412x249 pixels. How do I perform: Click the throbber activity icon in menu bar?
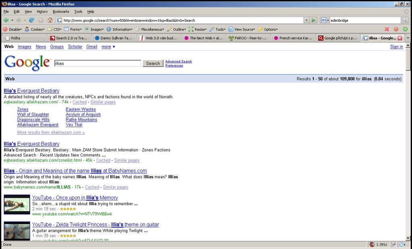pyautogui.click(x=406, y=12)
